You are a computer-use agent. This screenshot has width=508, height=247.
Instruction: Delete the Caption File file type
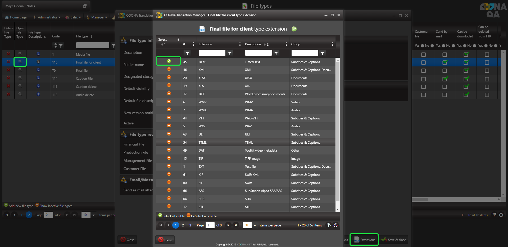[x=8, y=78]
